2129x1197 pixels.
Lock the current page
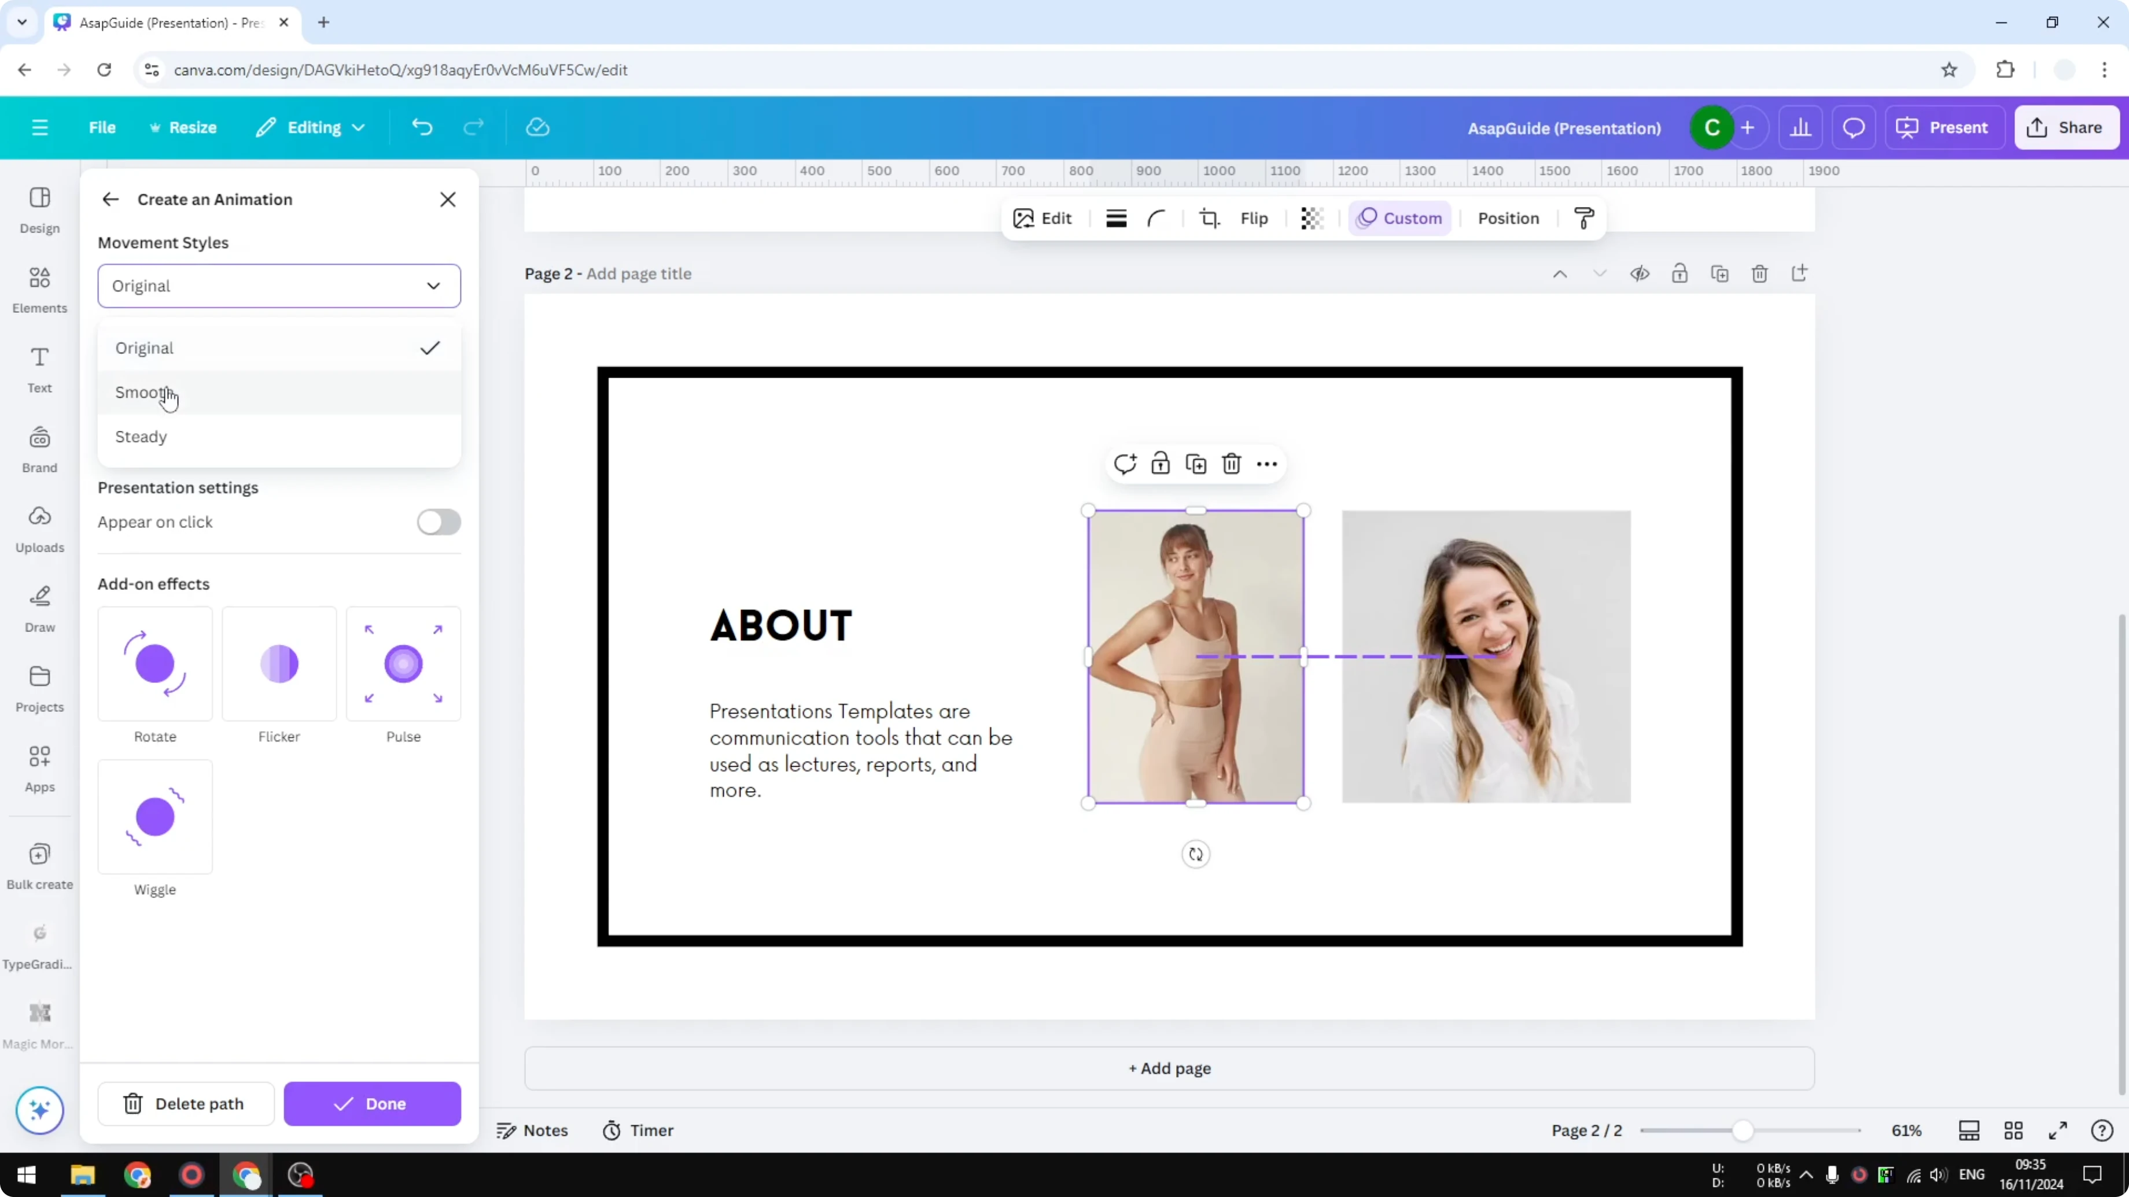1680,274
